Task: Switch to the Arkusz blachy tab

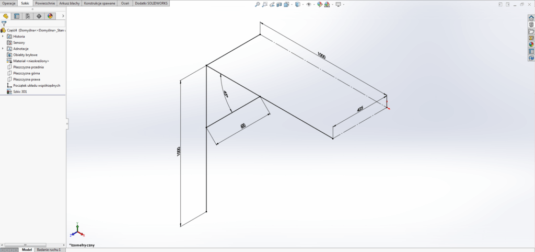Action: pos(69,3)
